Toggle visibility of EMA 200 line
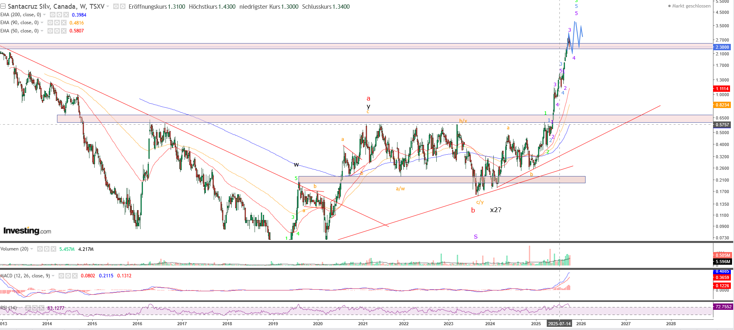The image size is (734, 330). 52,15
